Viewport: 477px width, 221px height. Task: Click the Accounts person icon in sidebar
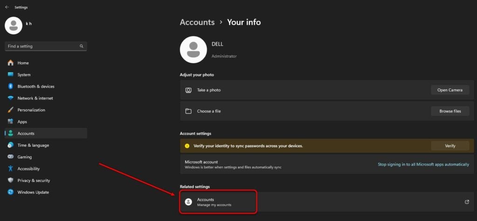(11, 134)
